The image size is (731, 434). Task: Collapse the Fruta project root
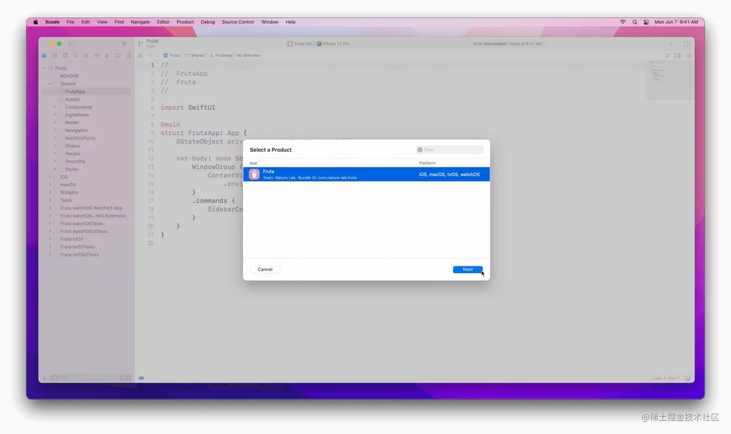pyautogui.click(x=45, y=68)
